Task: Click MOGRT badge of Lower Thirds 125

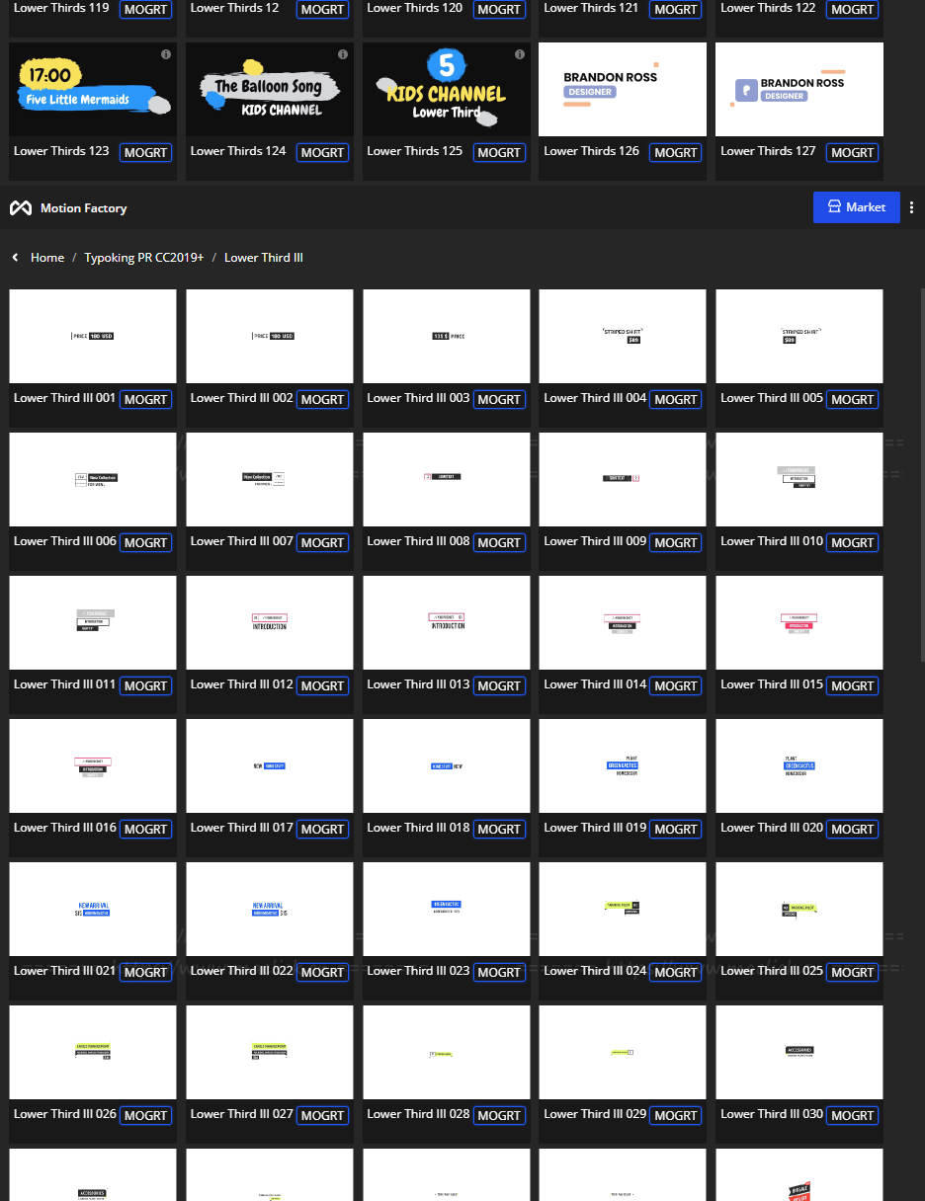Action: pos(499,152)
